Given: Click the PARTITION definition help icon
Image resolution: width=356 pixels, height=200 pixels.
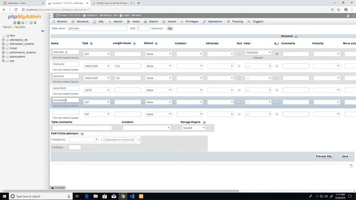Looking at the screenshot, I should point(82,134).
